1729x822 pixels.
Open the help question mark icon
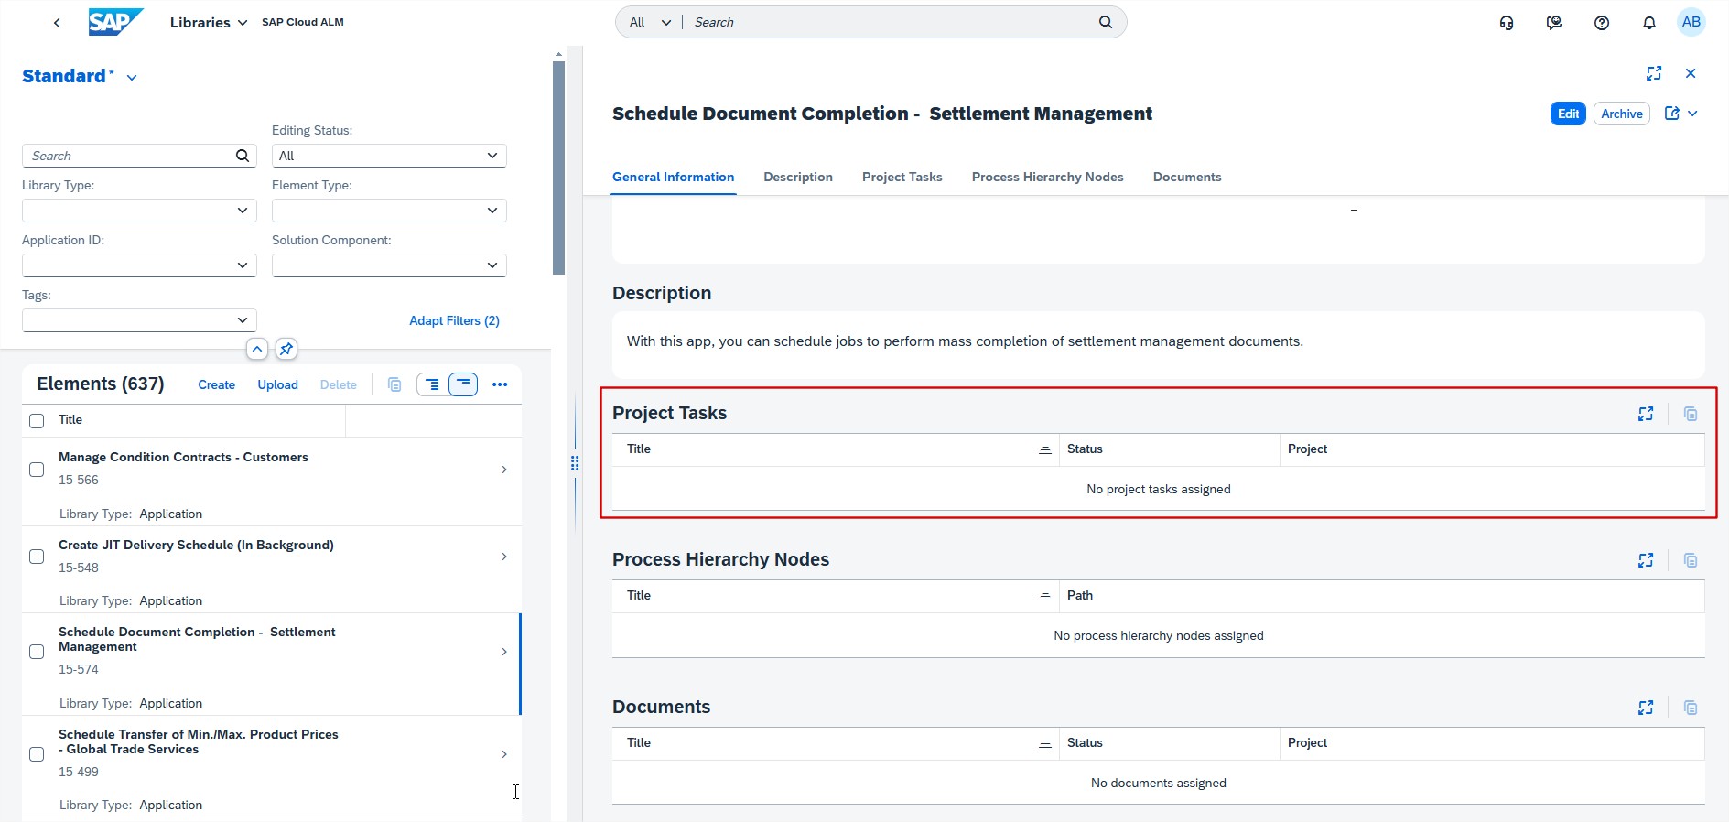1601,23
